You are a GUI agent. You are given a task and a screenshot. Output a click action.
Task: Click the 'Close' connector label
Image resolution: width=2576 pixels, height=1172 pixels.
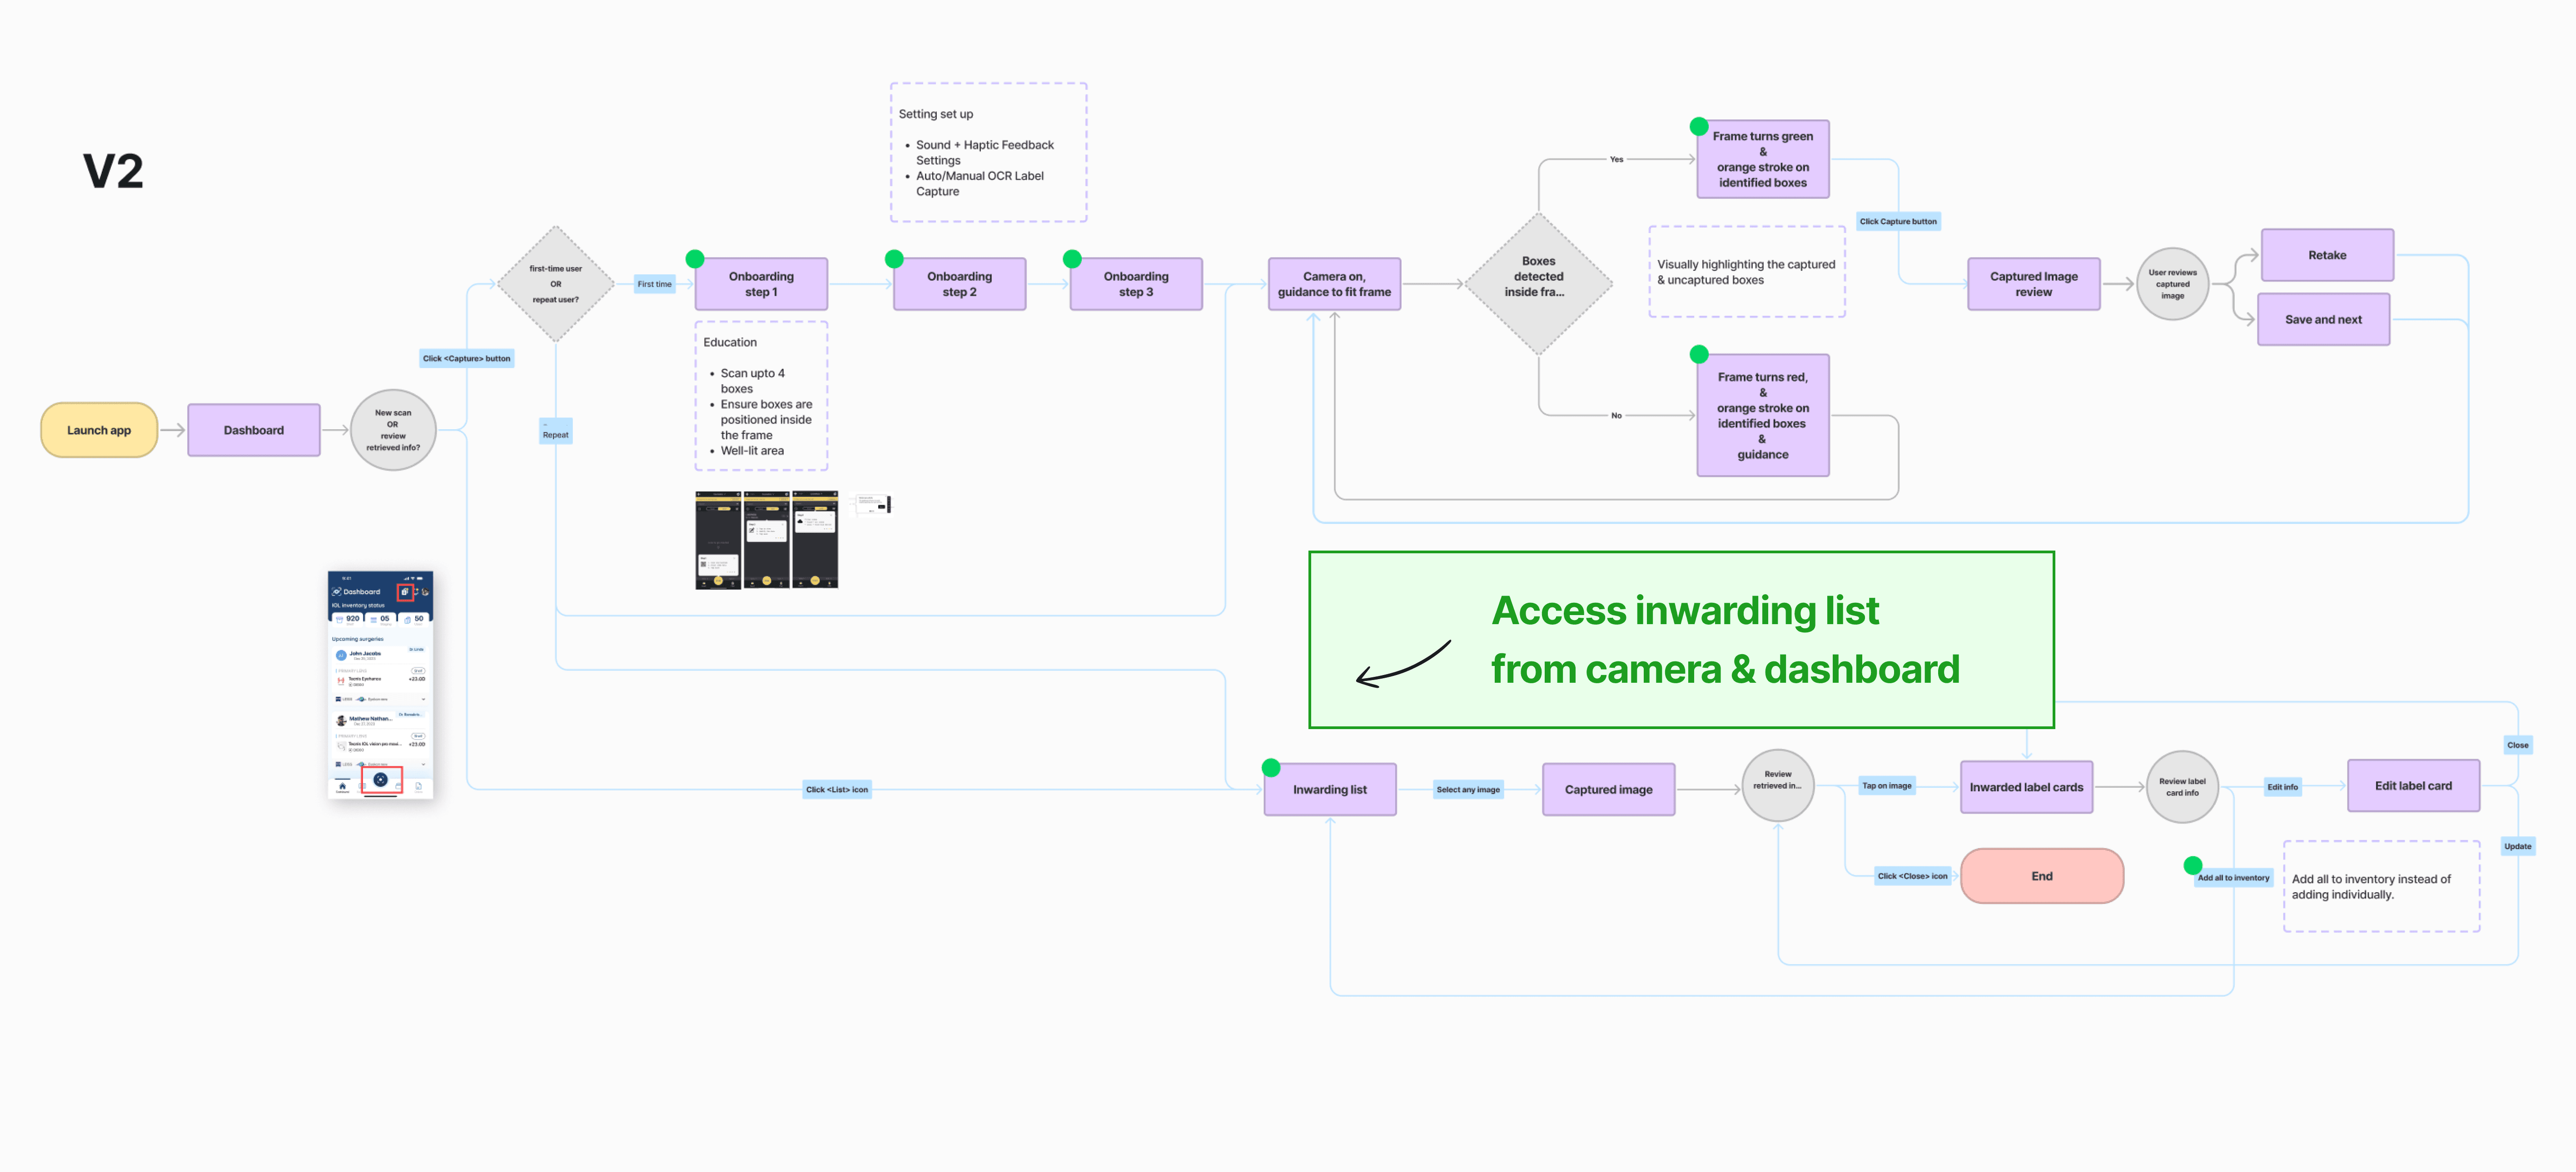click(x=2517, y=745)
